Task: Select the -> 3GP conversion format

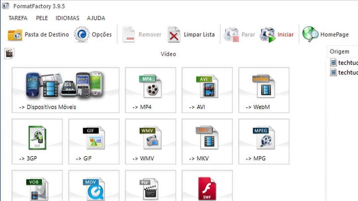Action: 37,141
